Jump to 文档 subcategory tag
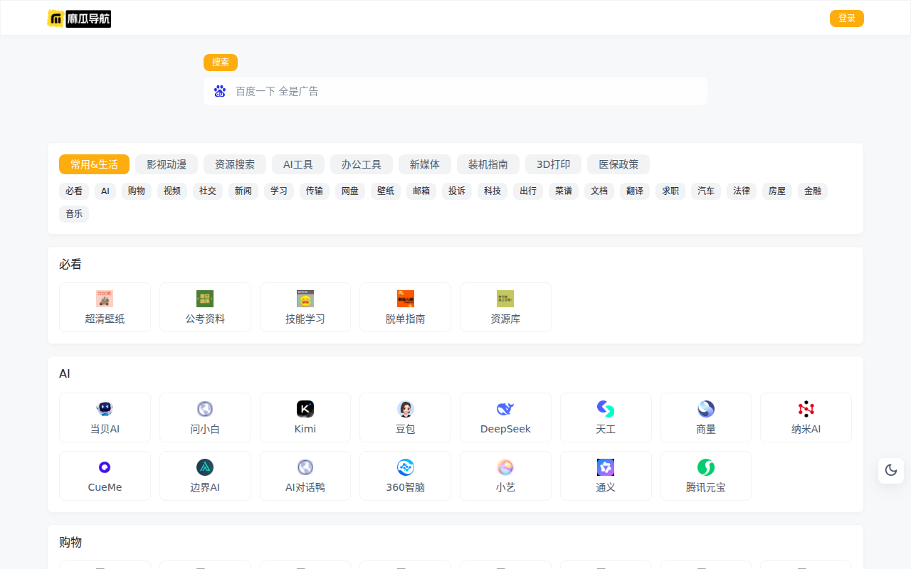The height and width of the screenshot is (569, 911). click(x=599, y=191)
